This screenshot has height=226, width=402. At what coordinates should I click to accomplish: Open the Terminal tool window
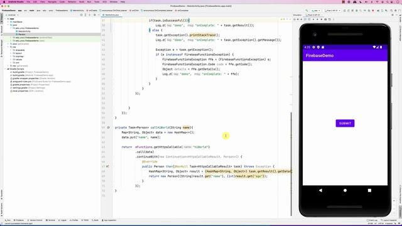pos(50,220)
